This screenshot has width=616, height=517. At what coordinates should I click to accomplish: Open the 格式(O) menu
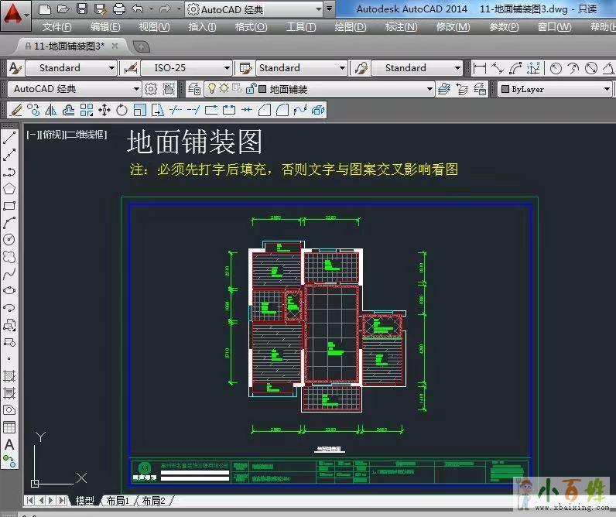coord(251,27)
